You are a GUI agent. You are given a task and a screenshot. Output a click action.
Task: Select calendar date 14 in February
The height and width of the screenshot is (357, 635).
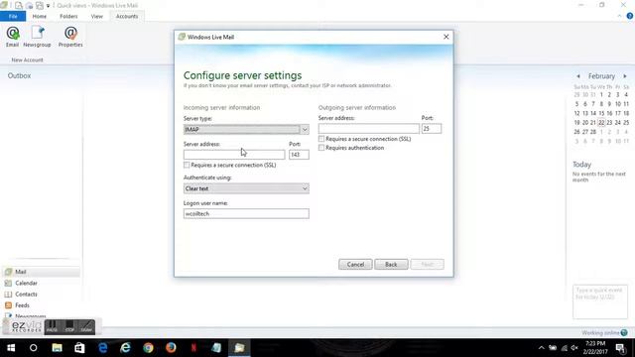pos(593,113)
